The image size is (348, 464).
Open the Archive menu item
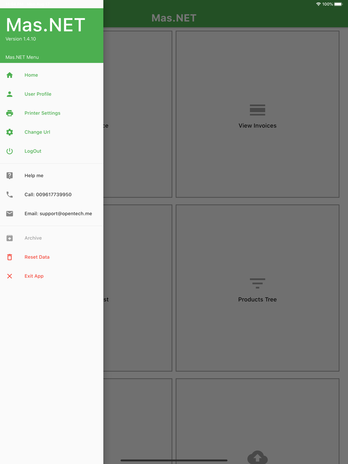52,238
